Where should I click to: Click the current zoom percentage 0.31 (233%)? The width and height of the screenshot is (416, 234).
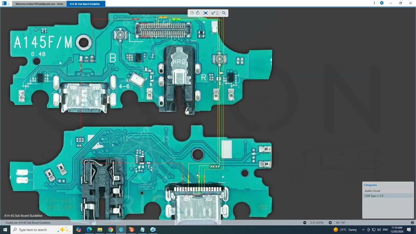point(317,223)
